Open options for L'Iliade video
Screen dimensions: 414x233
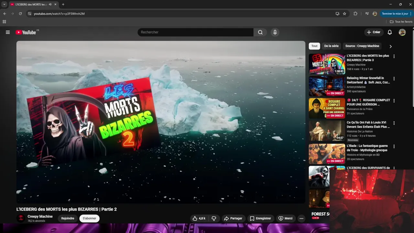[x=394, y=146]
